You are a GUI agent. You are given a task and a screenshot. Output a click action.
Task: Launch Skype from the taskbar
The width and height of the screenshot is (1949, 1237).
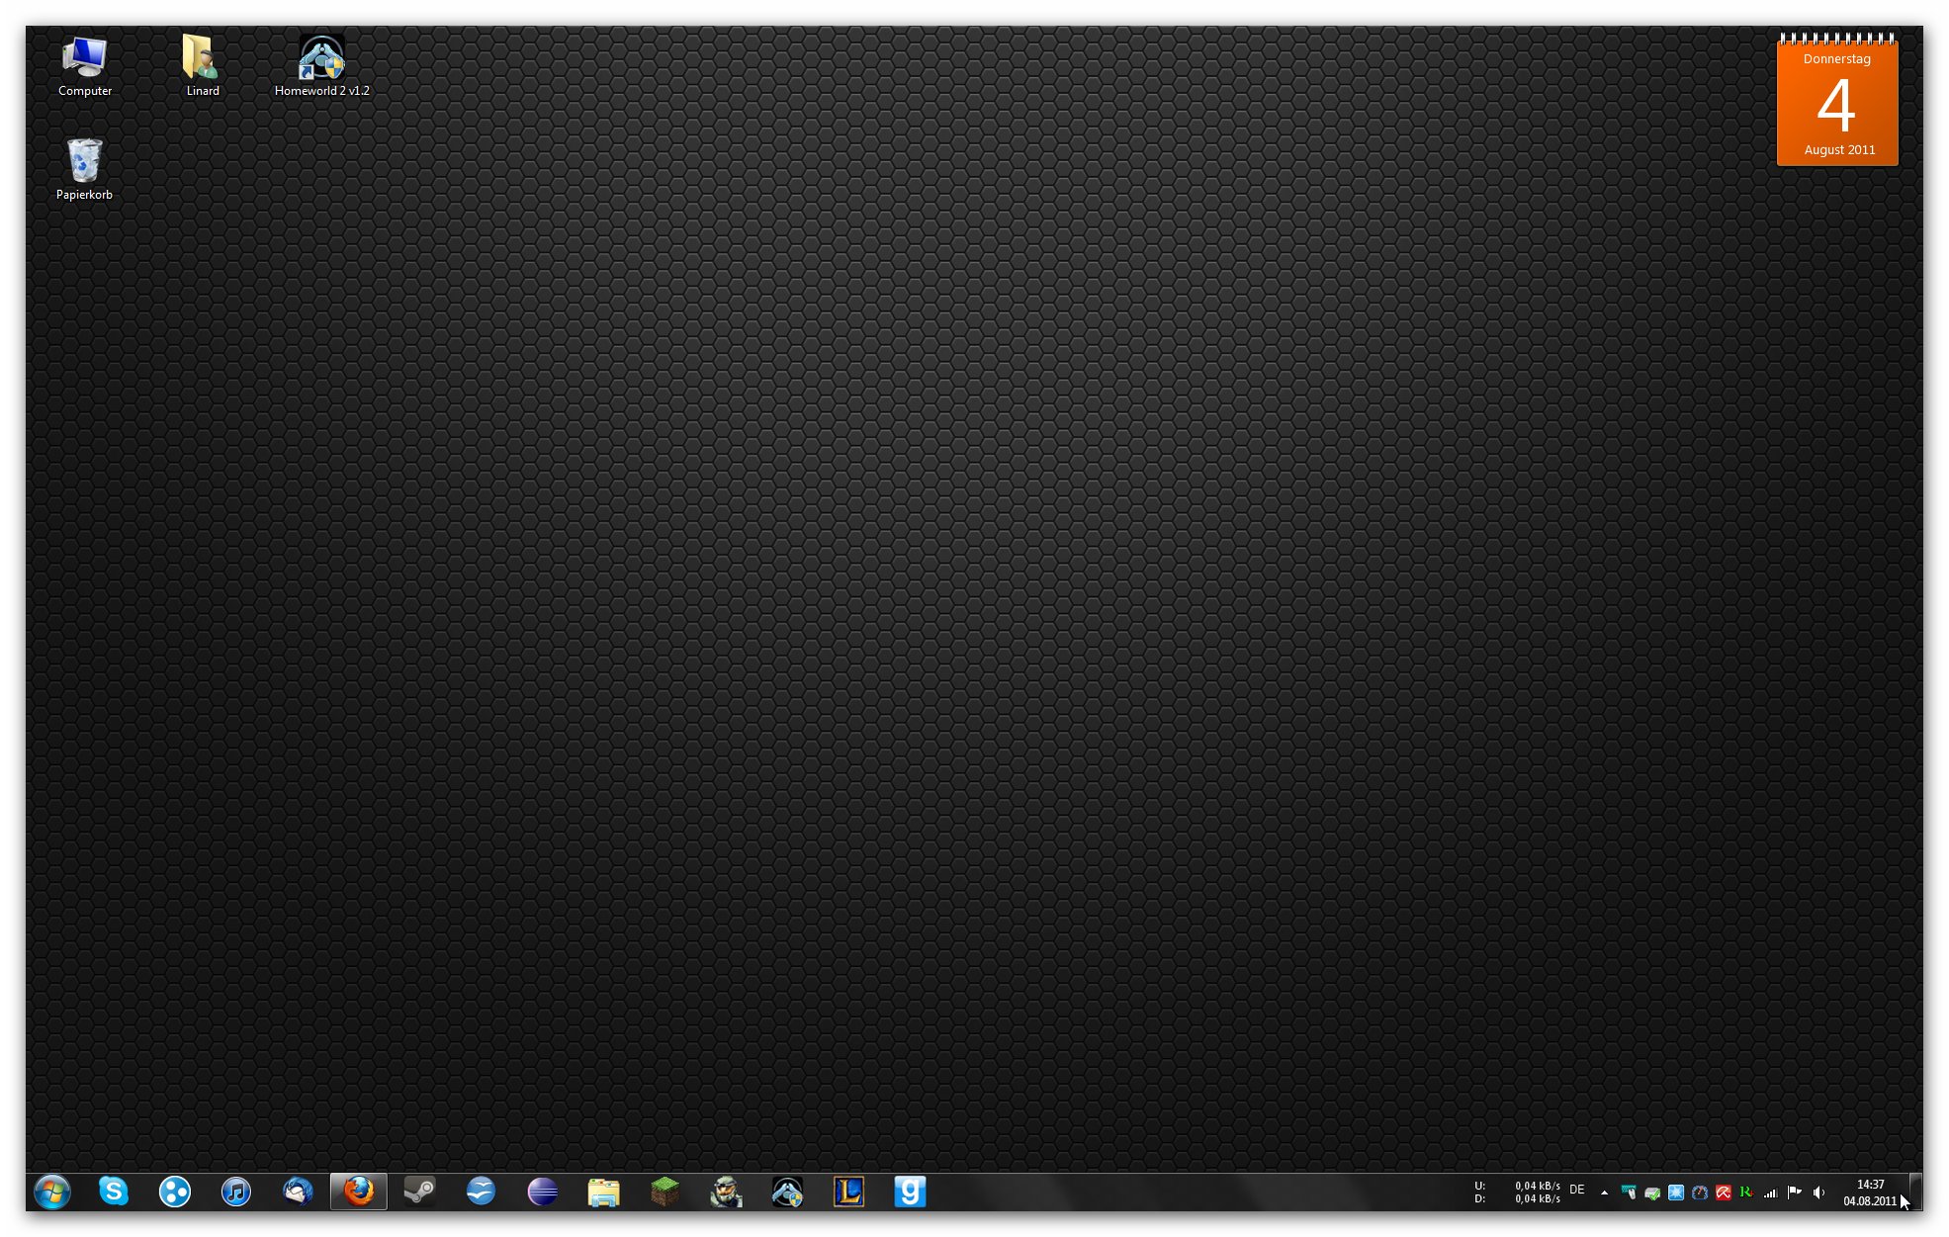[114, 1192]
